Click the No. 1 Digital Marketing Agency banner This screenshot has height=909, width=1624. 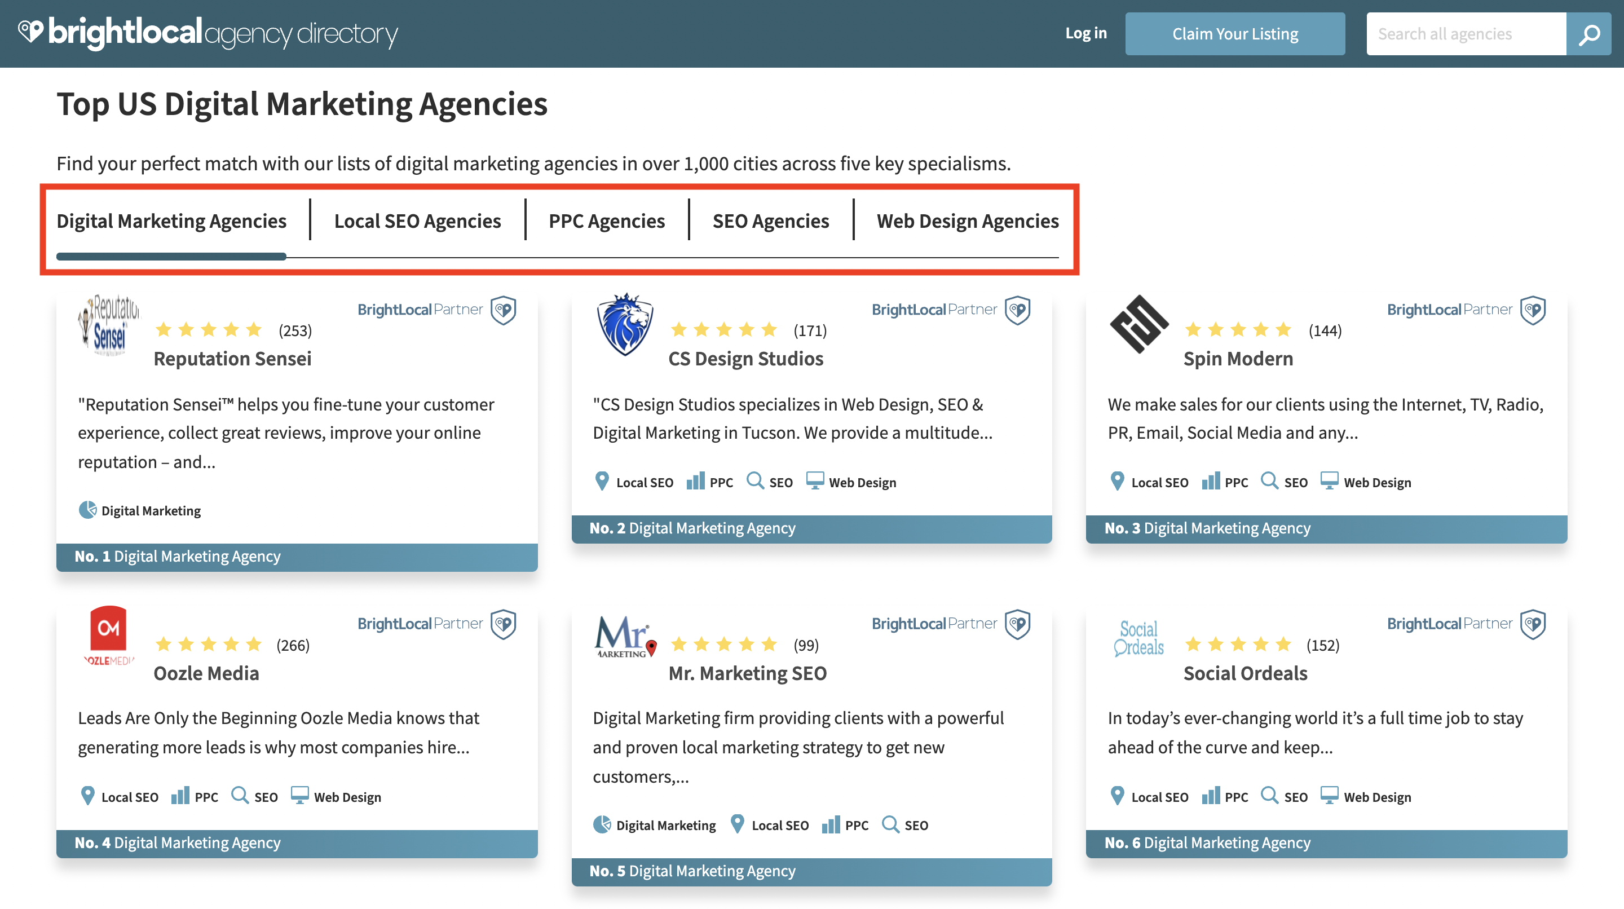point(297,557)
